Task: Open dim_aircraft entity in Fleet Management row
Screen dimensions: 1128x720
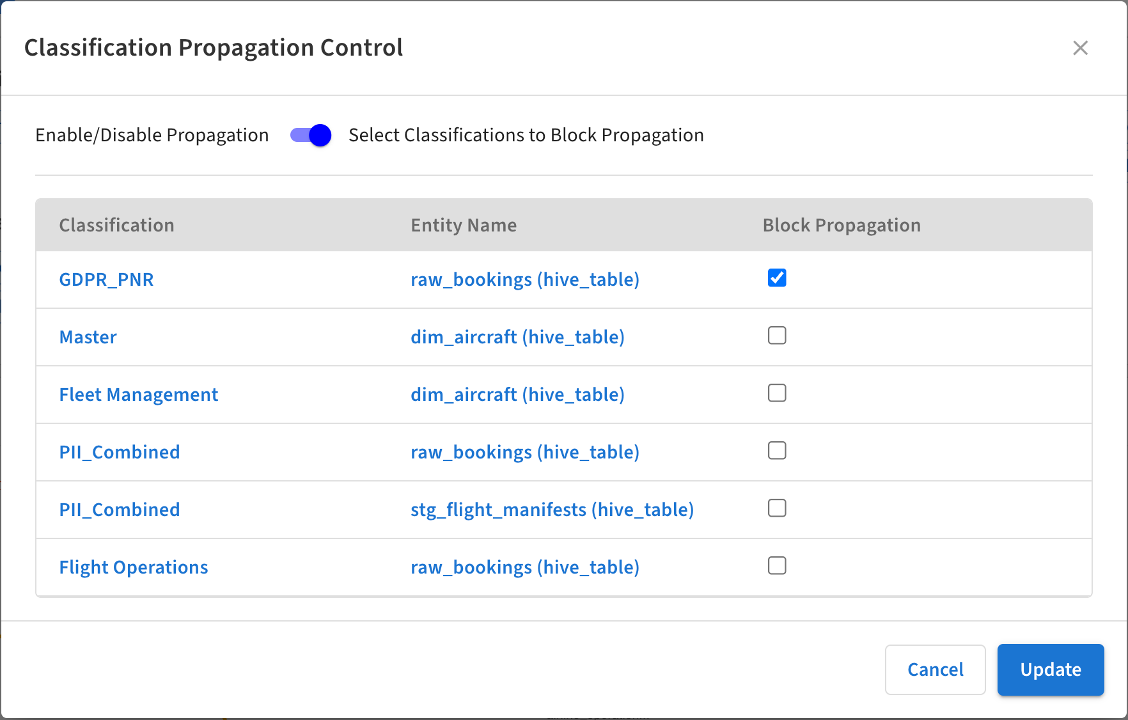Action: point(517,395)
